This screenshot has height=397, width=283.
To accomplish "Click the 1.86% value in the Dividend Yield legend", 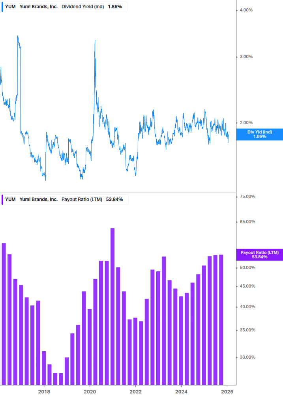I will click(115, 7).
